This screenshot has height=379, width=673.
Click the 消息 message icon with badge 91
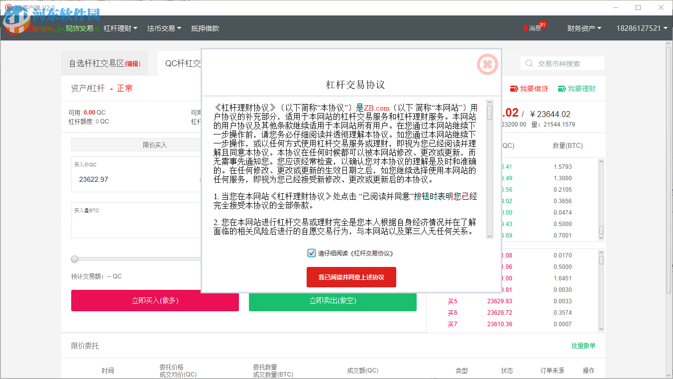point(534,28)
